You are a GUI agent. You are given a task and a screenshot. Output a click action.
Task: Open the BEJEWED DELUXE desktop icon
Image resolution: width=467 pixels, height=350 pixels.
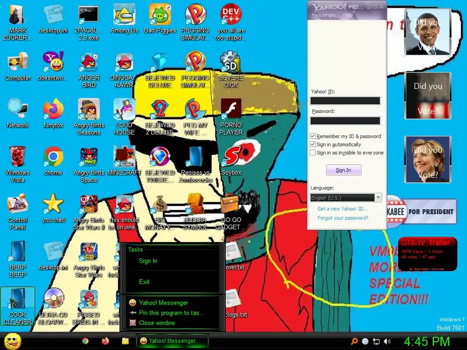pos(160,70)
